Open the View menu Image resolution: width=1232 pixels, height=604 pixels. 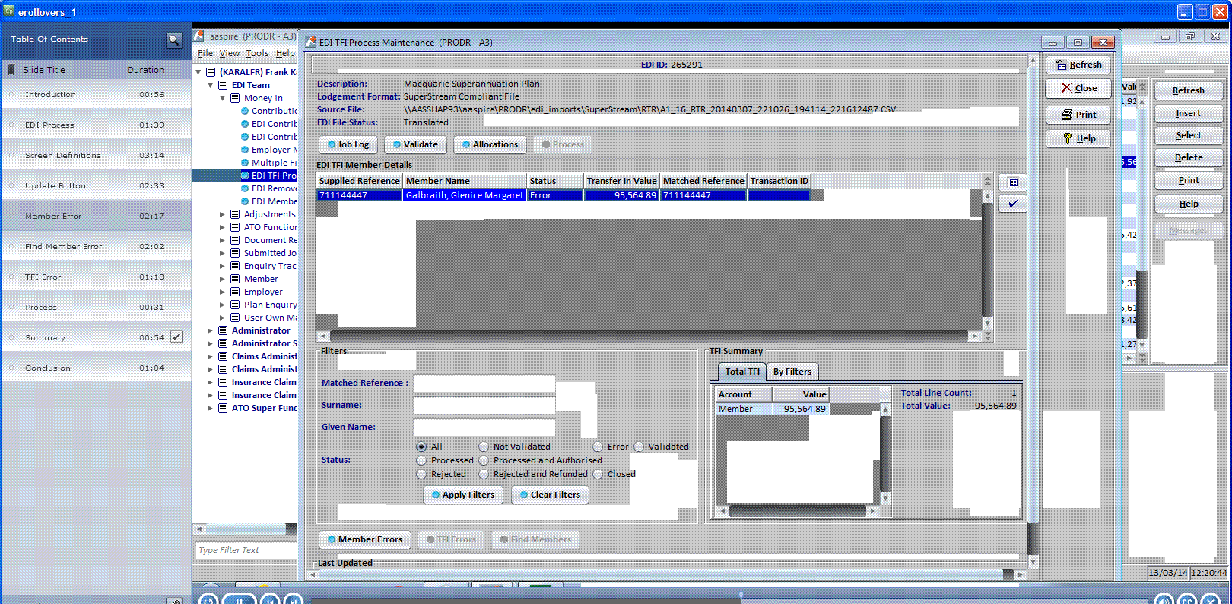coord(229,54)
